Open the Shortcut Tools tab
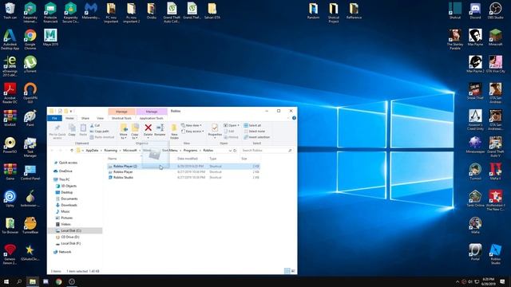Screen dimensions: 511x287 [x=121, y=118]
